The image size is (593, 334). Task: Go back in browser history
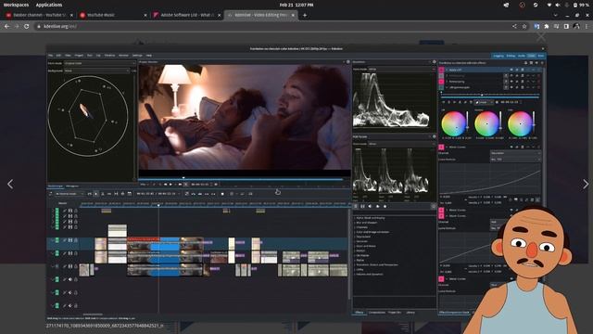pyautogui.click(x=6, y=26)
